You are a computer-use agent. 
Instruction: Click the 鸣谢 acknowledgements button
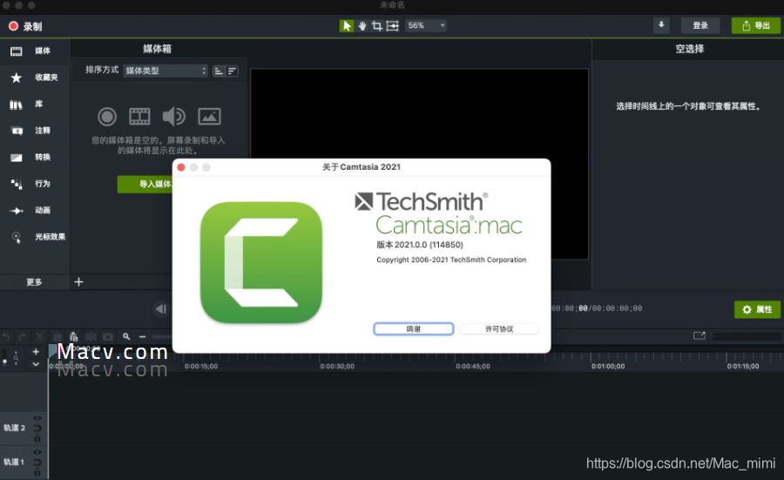point(414,328)
